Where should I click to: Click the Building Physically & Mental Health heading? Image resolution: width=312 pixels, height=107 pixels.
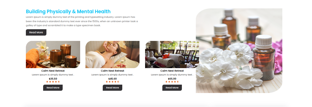click(x=68, y=11)
